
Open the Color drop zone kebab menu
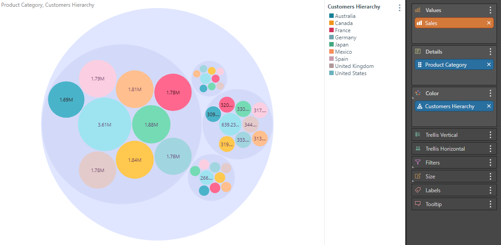click(x=490, y=93)
